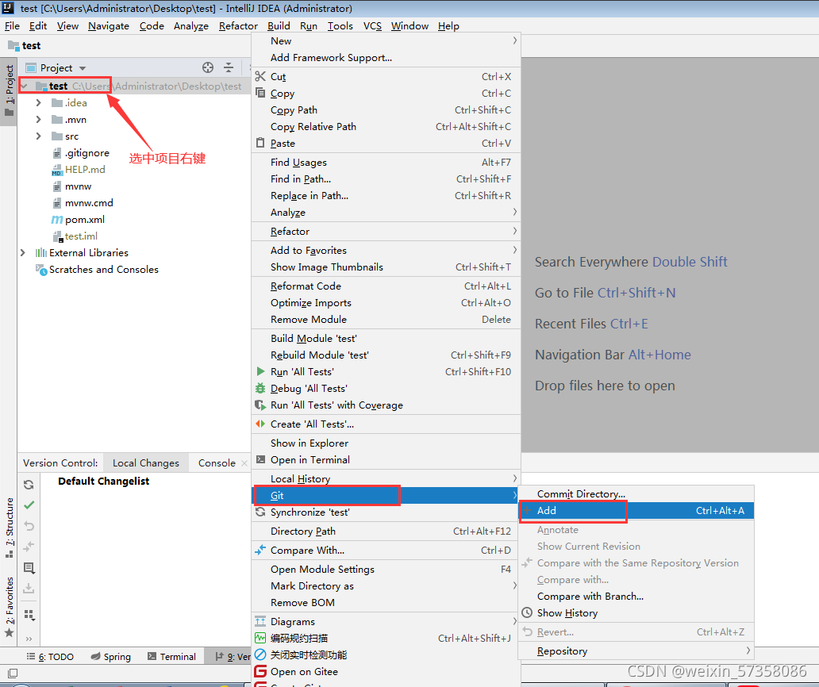This screenshot has width=819, height=687.
Task: Open the VCS menu in menu bar
Action: tap(372, 26)
